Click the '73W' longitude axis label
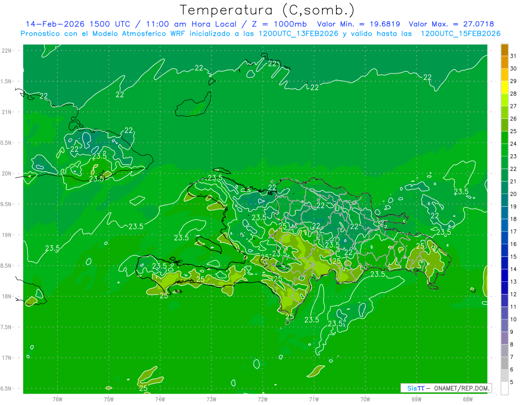This screenshot has width=525, height=405. [211, 399]
